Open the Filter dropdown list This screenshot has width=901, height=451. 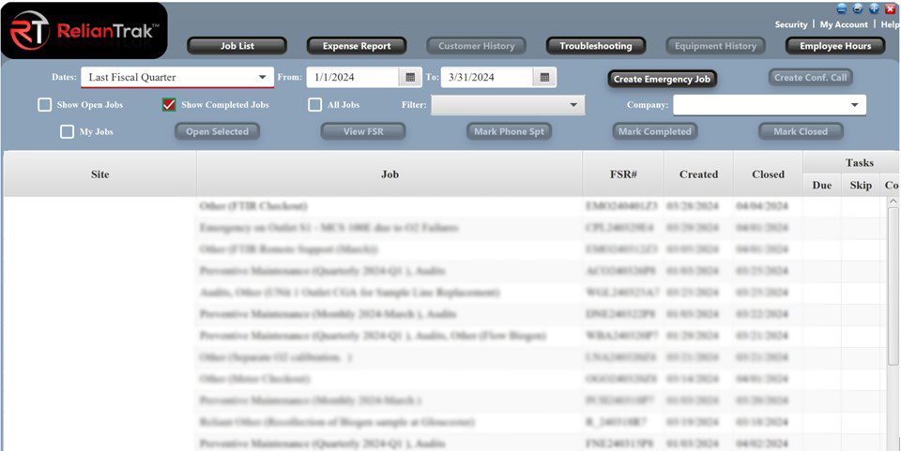(x=573, y=105)
